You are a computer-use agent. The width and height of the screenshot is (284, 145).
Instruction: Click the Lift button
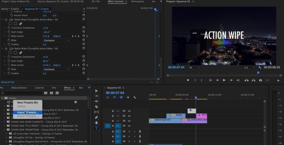247,80
